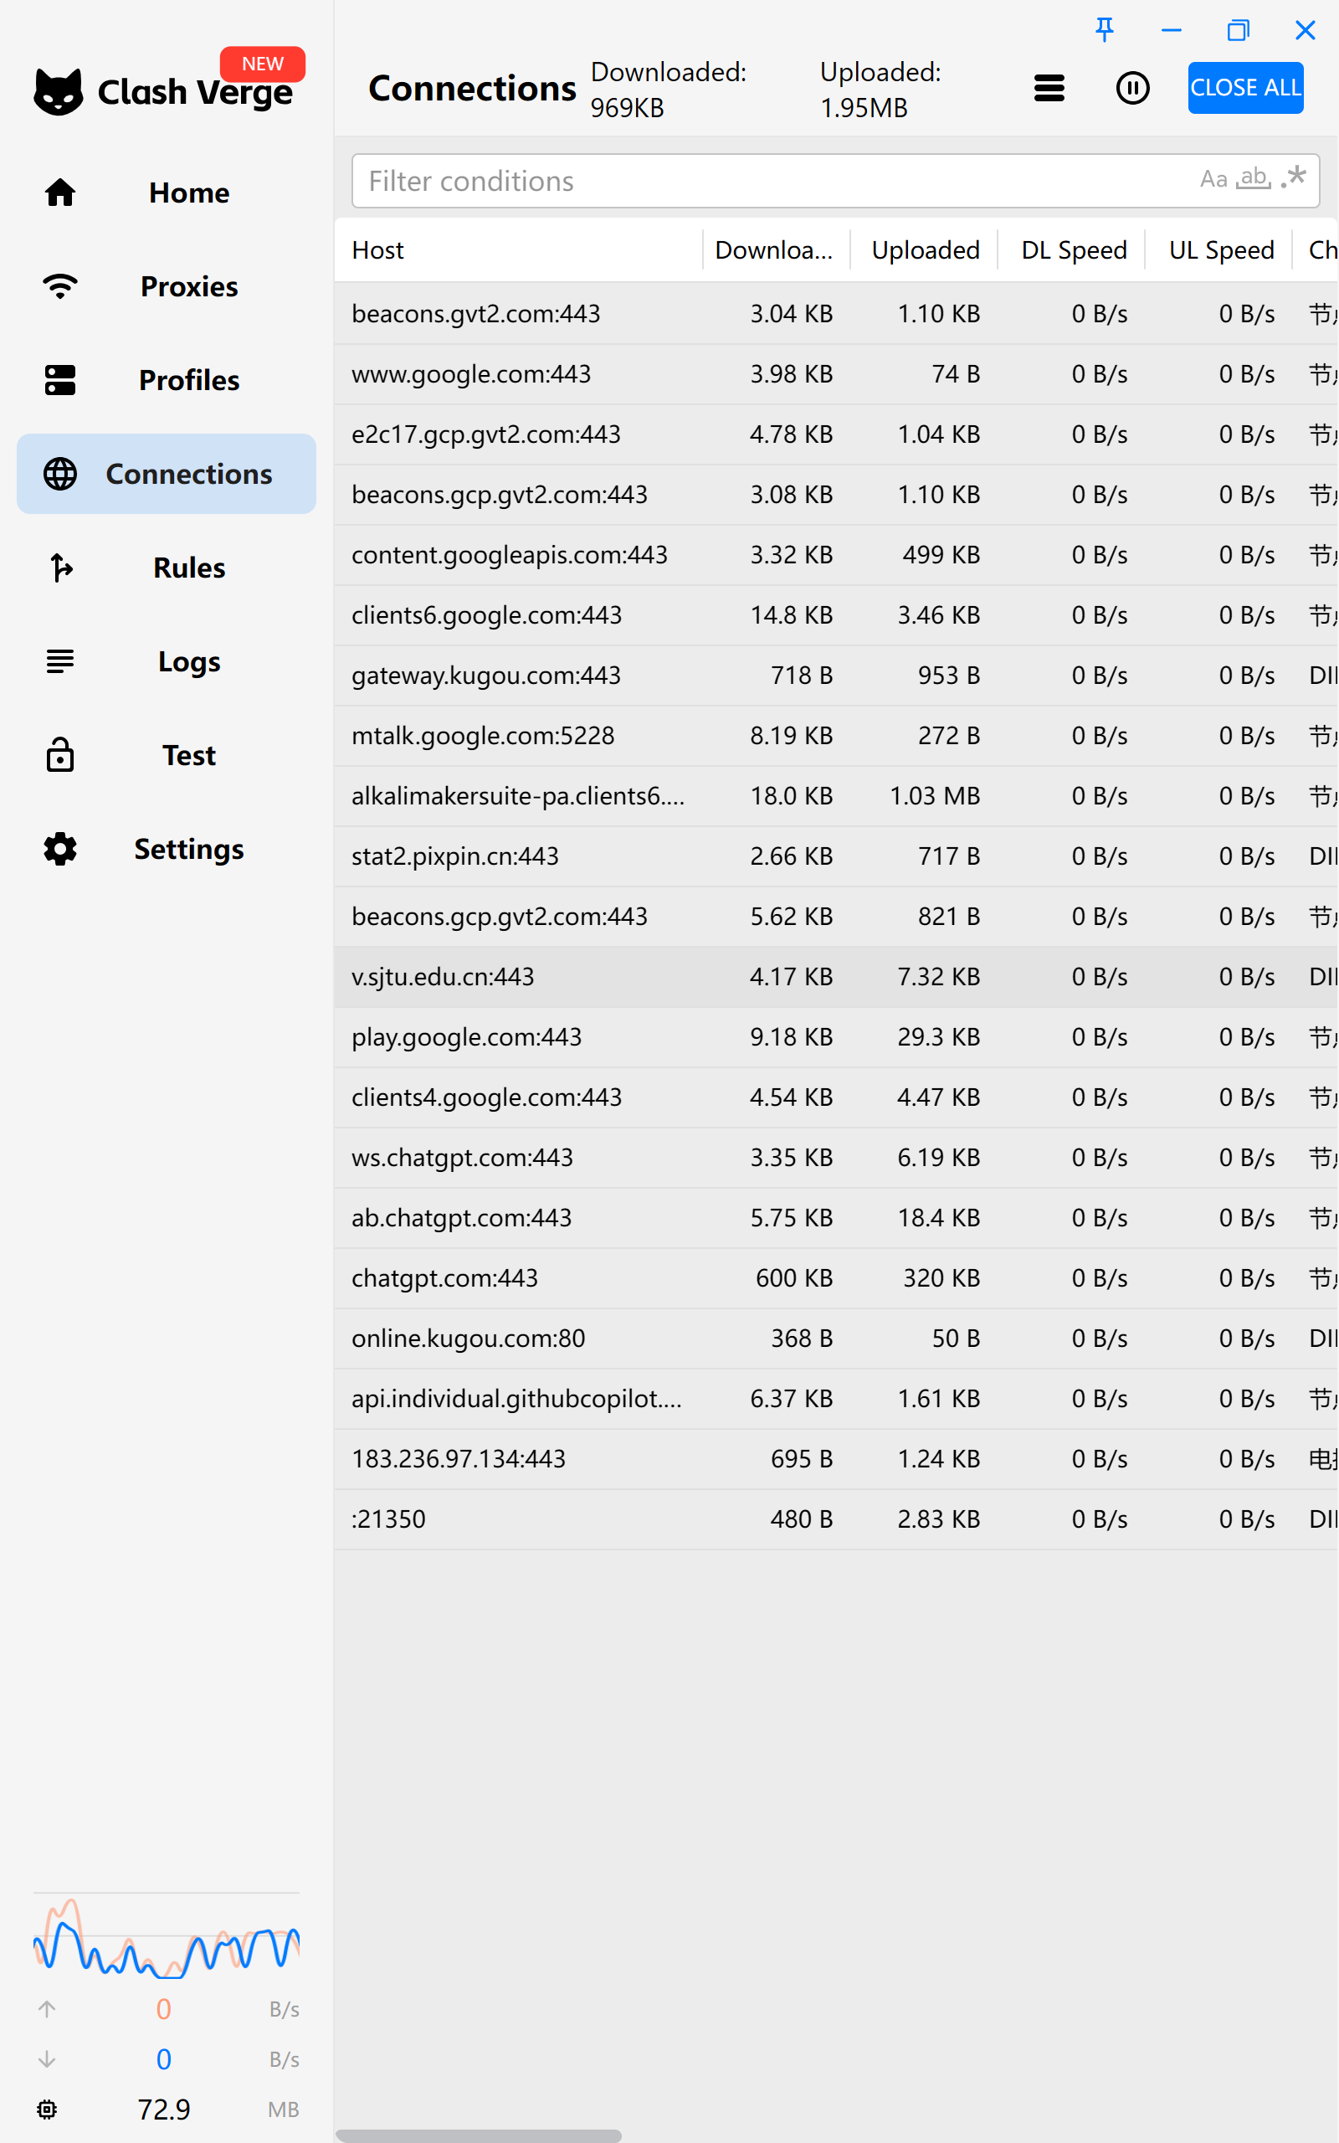1339x2143 pixels.
Task: Navigate to the Logs page
Action: [59, 660]
